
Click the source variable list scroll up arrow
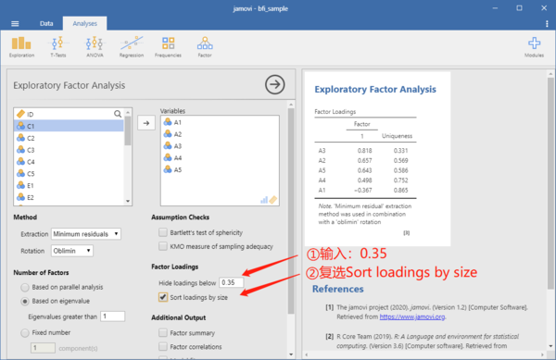click(x=128, y=112)
